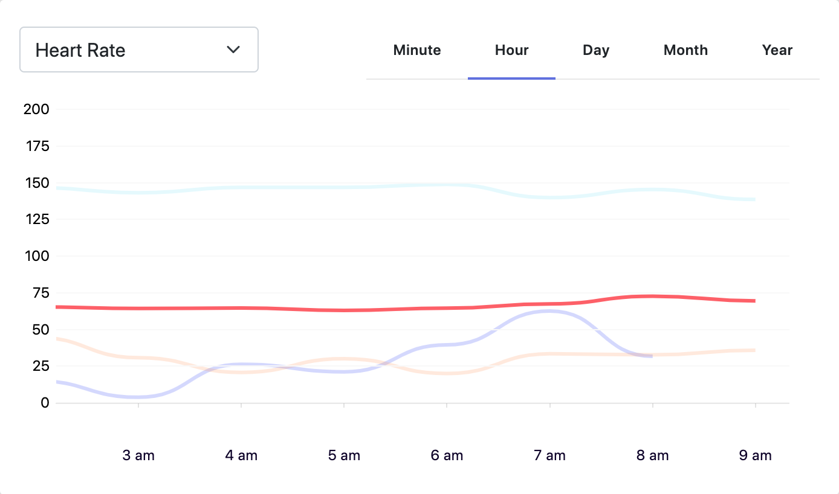Click the purple line's peak near 7 am

click(549, 311)
